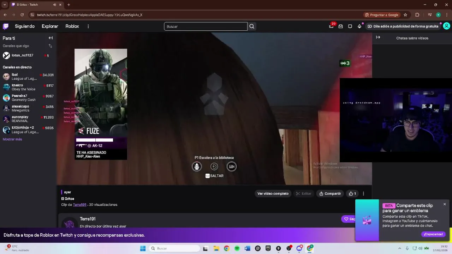Open Peereira7 live channel

[28, 98]
